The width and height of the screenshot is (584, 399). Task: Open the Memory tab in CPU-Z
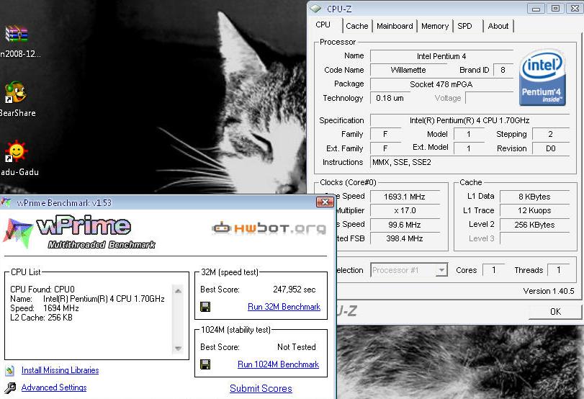click(435, 26)
